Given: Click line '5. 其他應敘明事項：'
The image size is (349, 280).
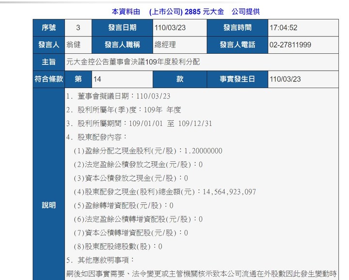Looking at the screenshot, I should 100,260.
